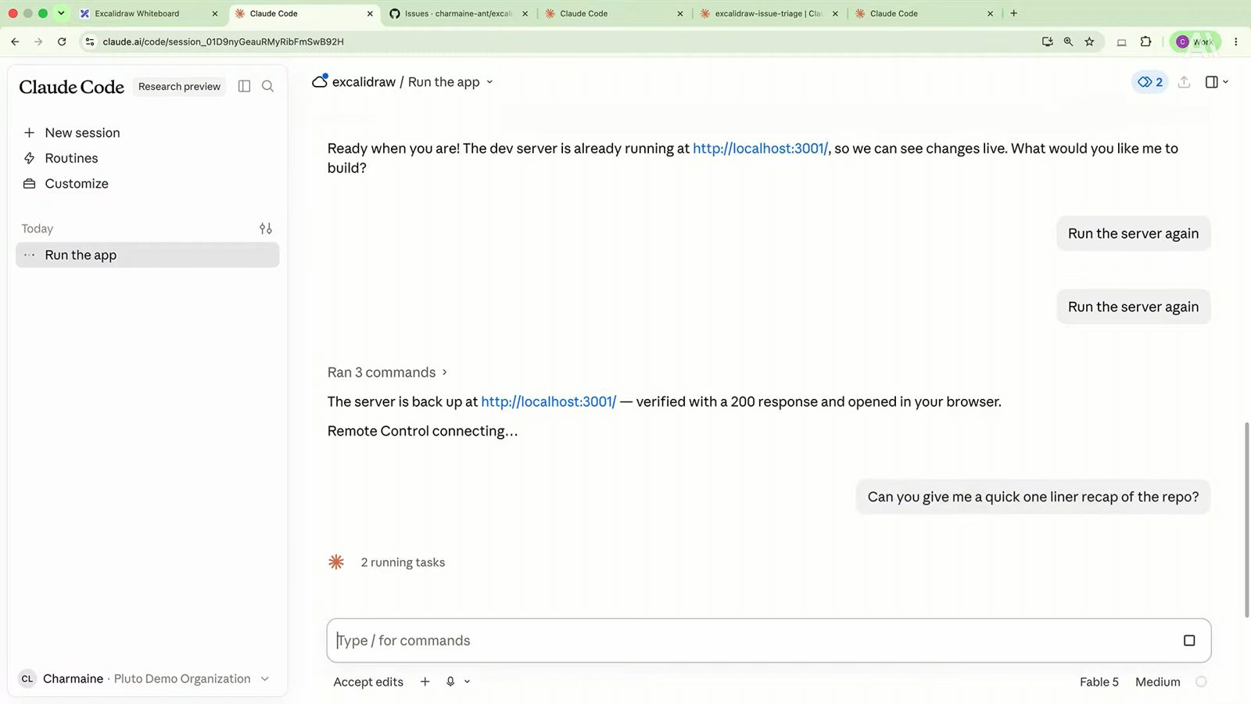Toggle the Accept edits permission mode
The image size is (1251, 704).
click(368, 682)
